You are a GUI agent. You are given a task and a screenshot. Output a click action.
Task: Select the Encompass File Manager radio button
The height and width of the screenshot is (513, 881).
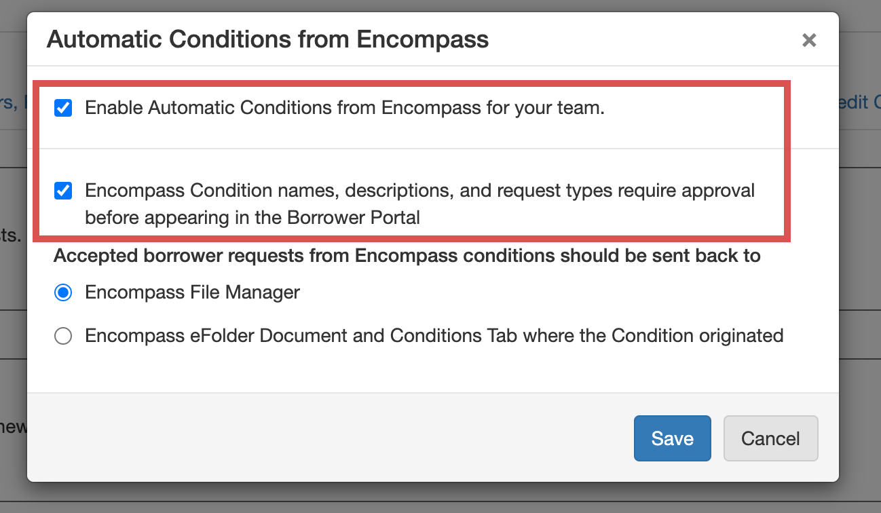pyautogui.click(x=63, y=292)
